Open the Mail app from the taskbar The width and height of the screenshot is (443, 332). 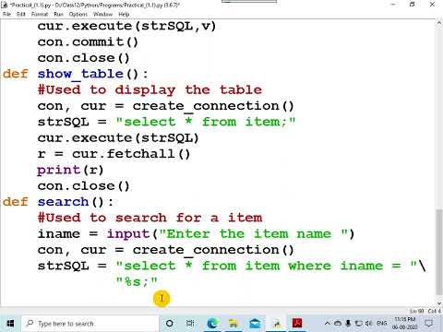click(x=255, y=324)
